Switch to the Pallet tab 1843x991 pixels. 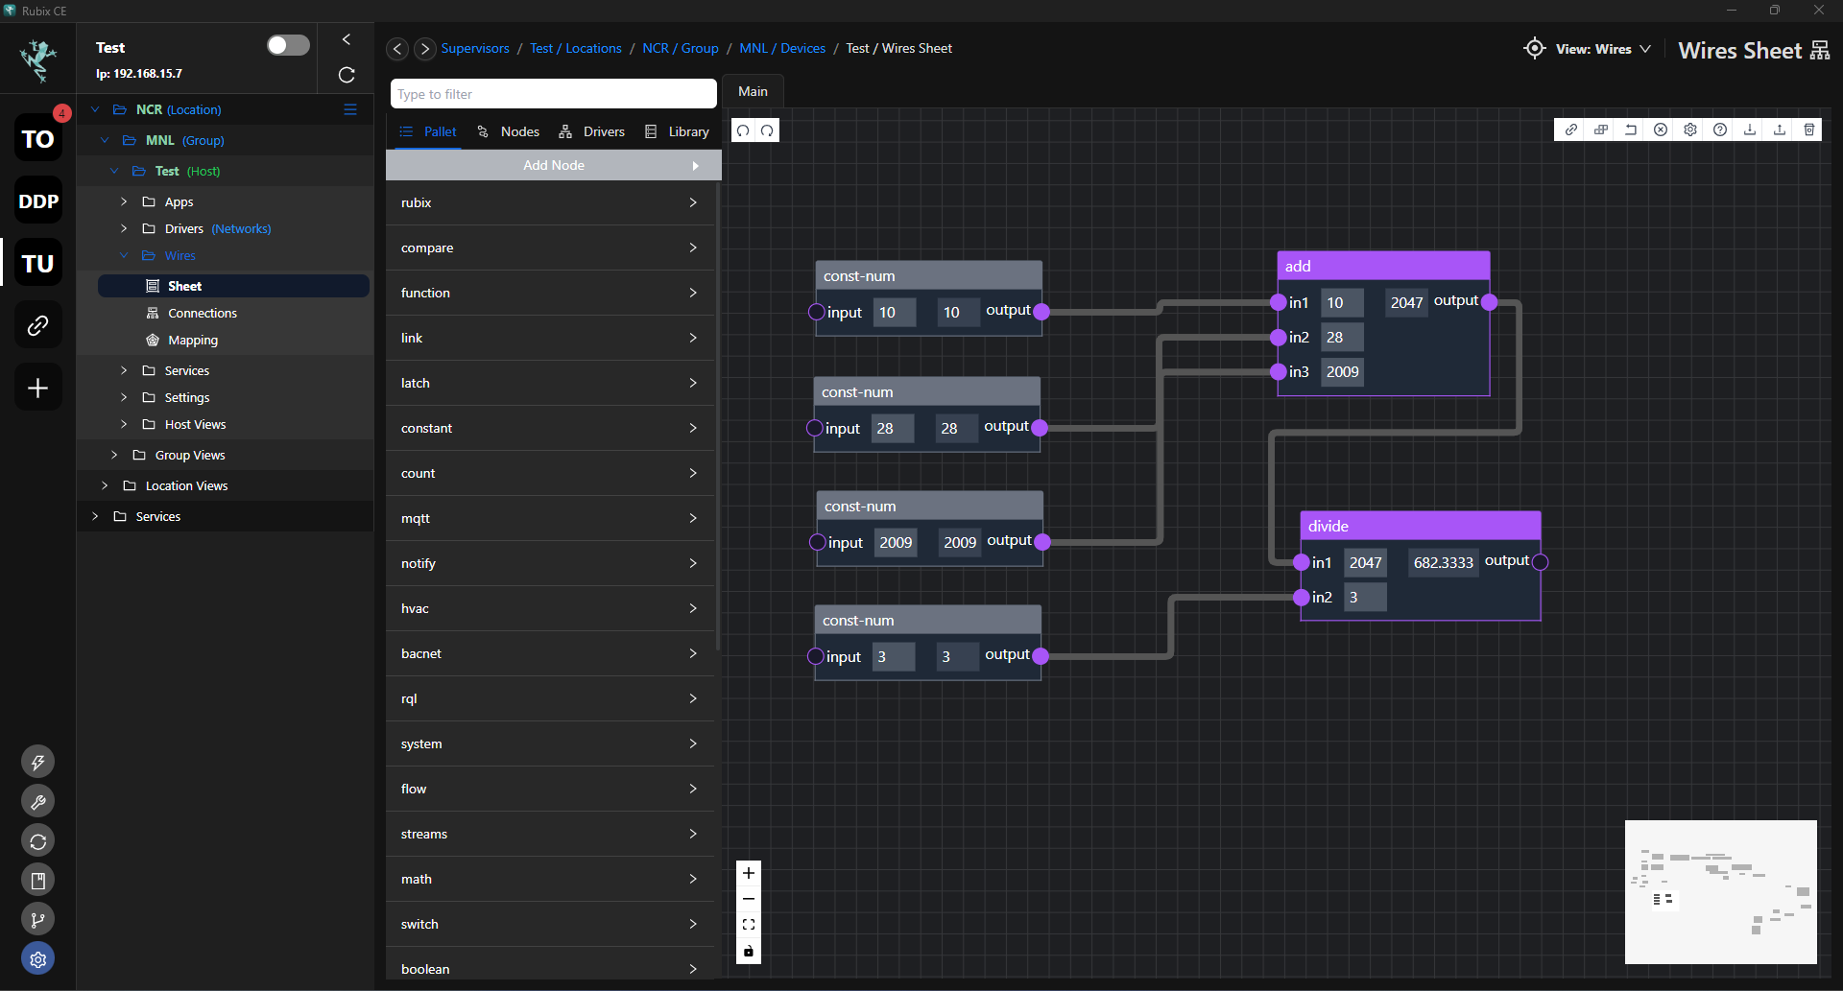pos(428,131)
